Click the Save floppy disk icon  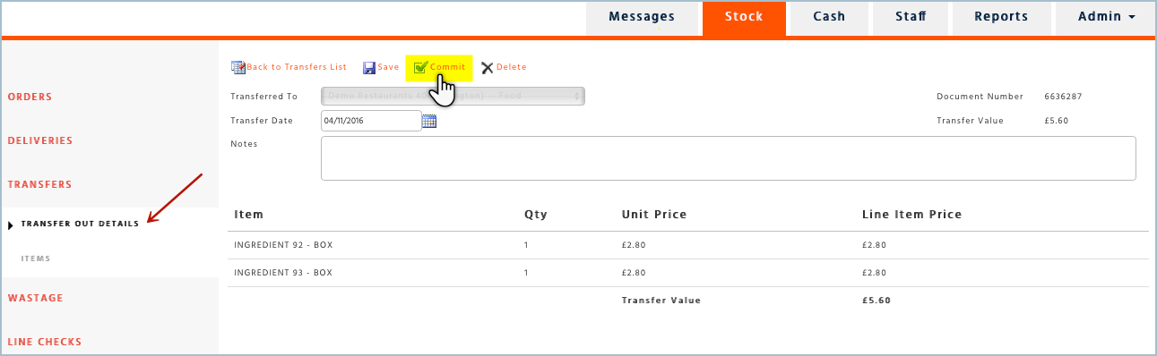[368, 67]
